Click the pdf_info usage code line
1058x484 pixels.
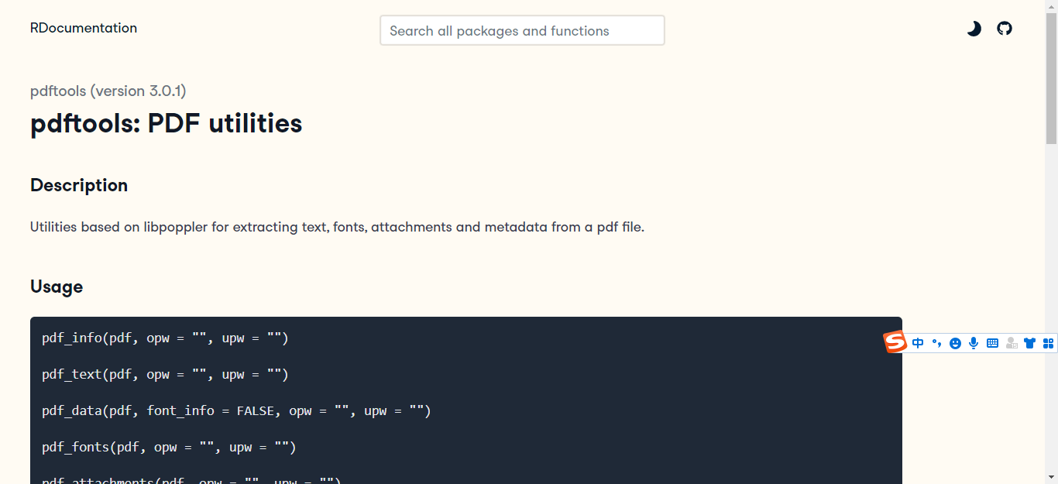(x=165, y=338)
